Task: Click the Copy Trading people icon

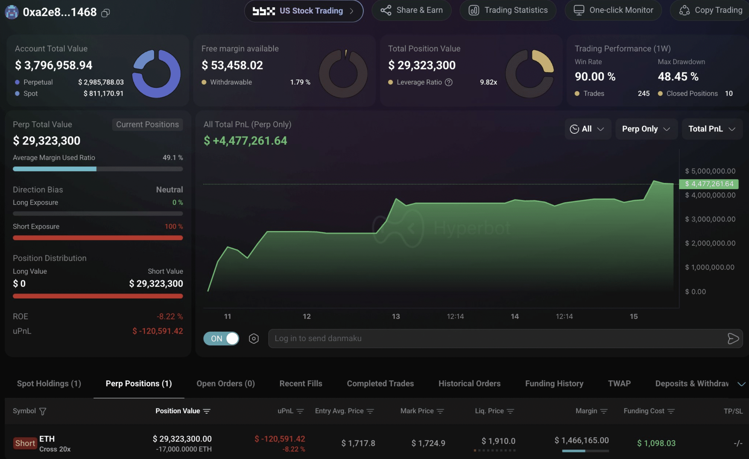Action: (x=684, y=10)
